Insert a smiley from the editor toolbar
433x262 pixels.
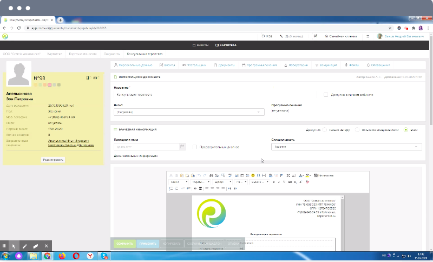tap(253, 175)
